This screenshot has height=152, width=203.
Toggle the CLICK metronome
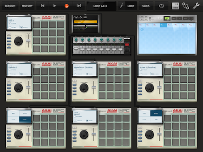[146, 6]
